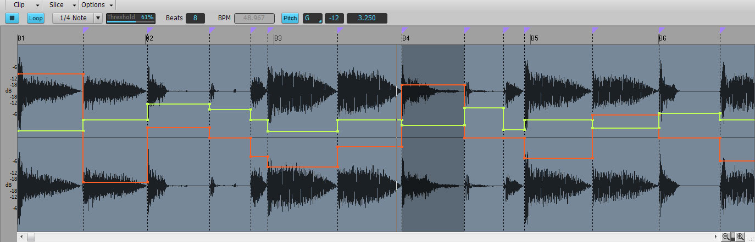Open the root note G dropdown

(312, 18)
